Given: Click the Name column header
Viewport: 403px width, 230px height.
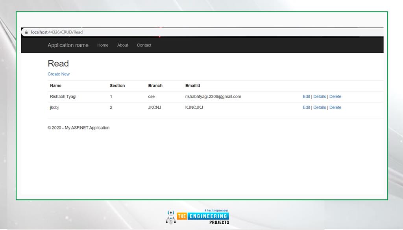Looking at the screenshot, I should [x=56, y=86].
